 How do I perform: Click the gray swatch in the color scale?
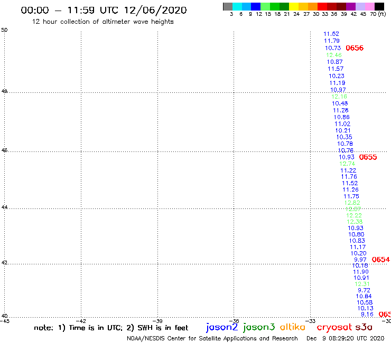[228, 6]
